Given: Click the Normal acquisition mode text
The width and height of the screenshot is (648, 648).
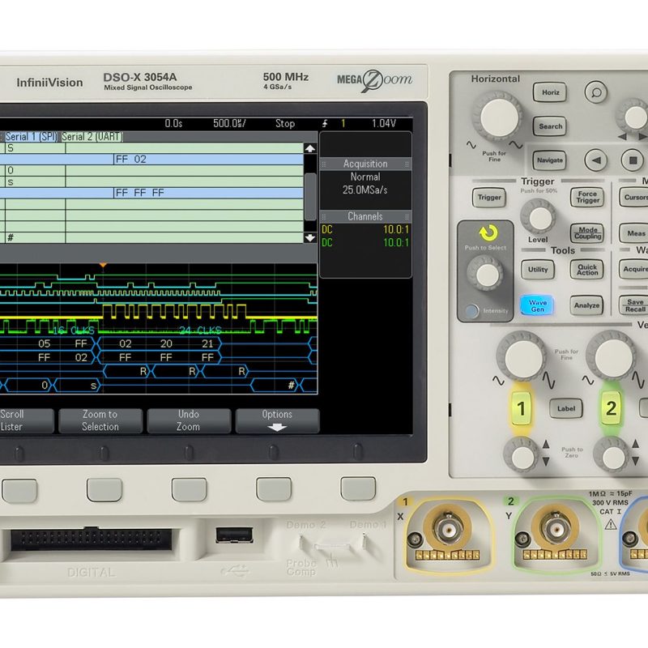Looking at the screenshot, I should click(365, 177).
